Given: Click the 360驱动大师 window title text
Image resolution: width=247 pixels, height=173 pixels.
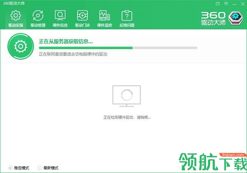Looking at the screenshot, I should pos(14,3).
